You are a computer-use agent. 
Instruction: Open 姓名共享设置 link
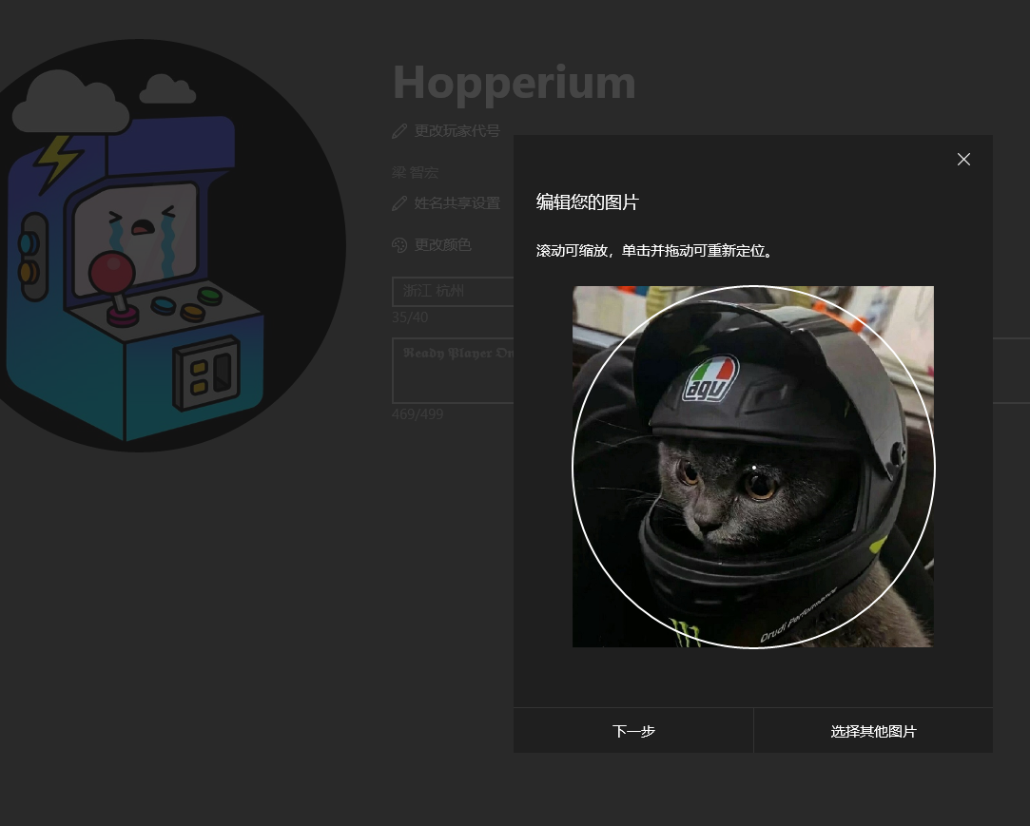[457, 203]
